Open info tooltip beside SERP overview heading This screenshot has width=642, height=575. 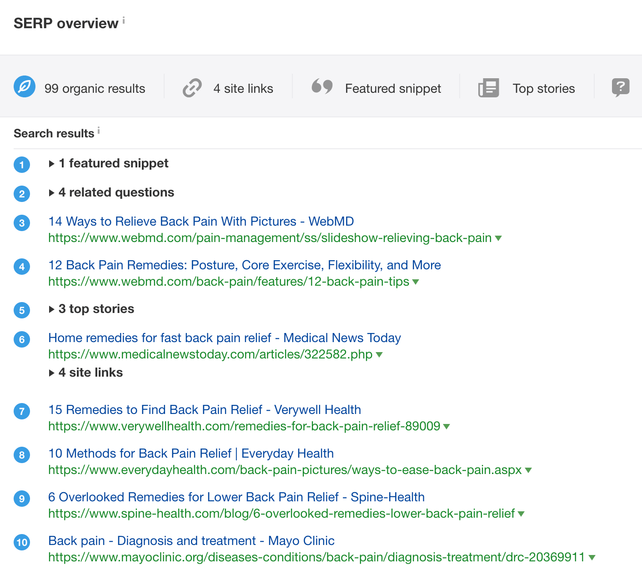tap(124, 20)
